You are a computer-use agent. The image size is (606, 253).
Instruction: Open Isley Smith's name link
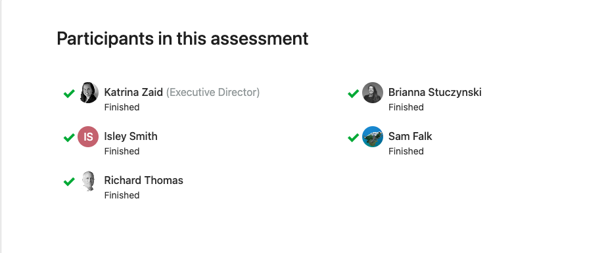pos(131,136)
